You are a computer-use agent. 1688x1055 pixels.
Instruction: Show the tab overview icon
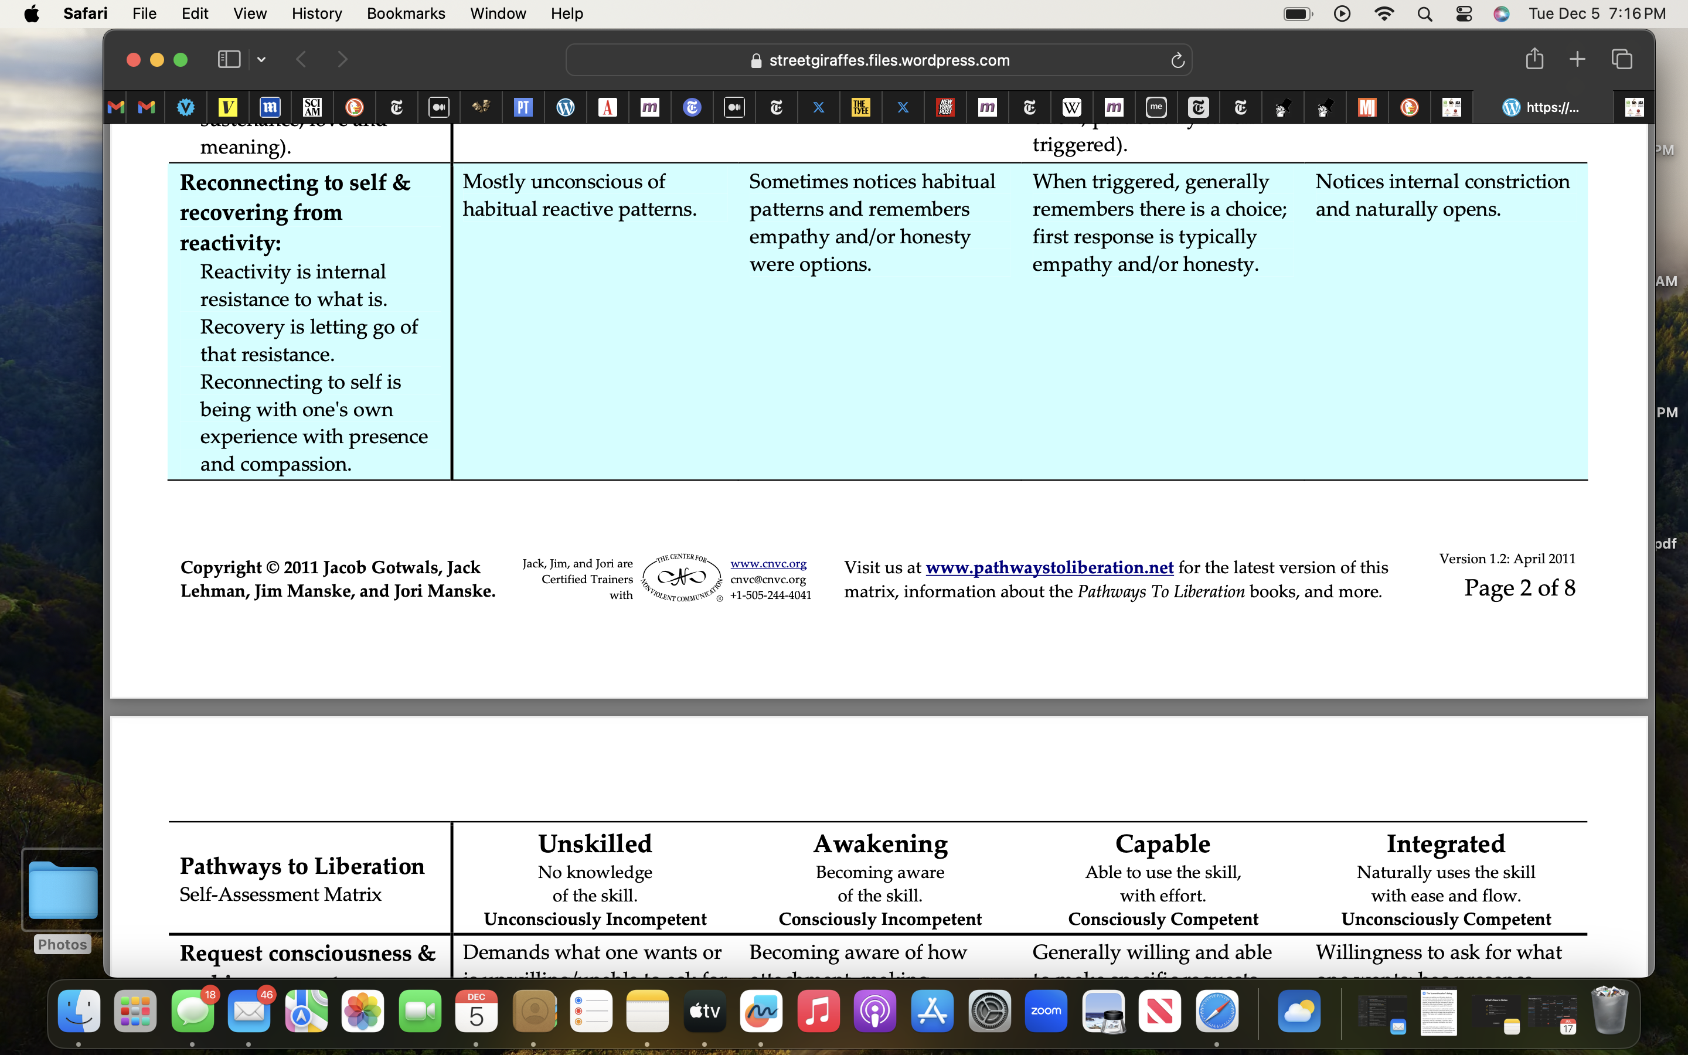click(1622, 59)
